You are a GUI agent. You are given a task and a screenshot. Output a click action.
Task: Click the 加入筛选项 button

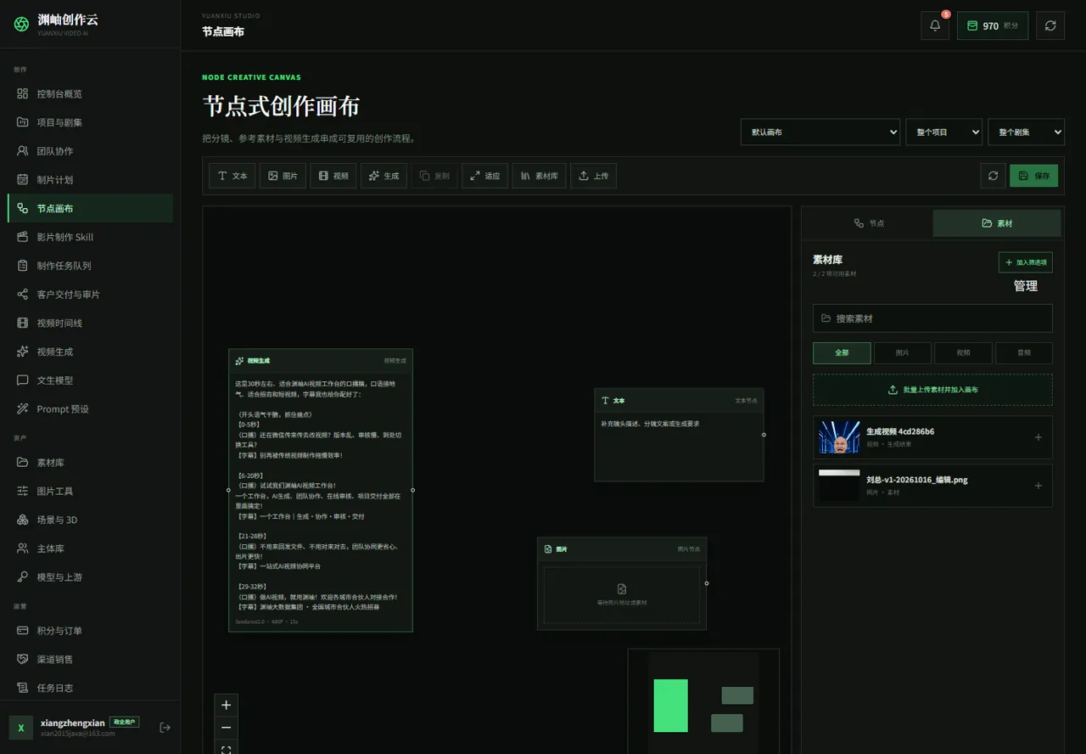click(1026, 262)
